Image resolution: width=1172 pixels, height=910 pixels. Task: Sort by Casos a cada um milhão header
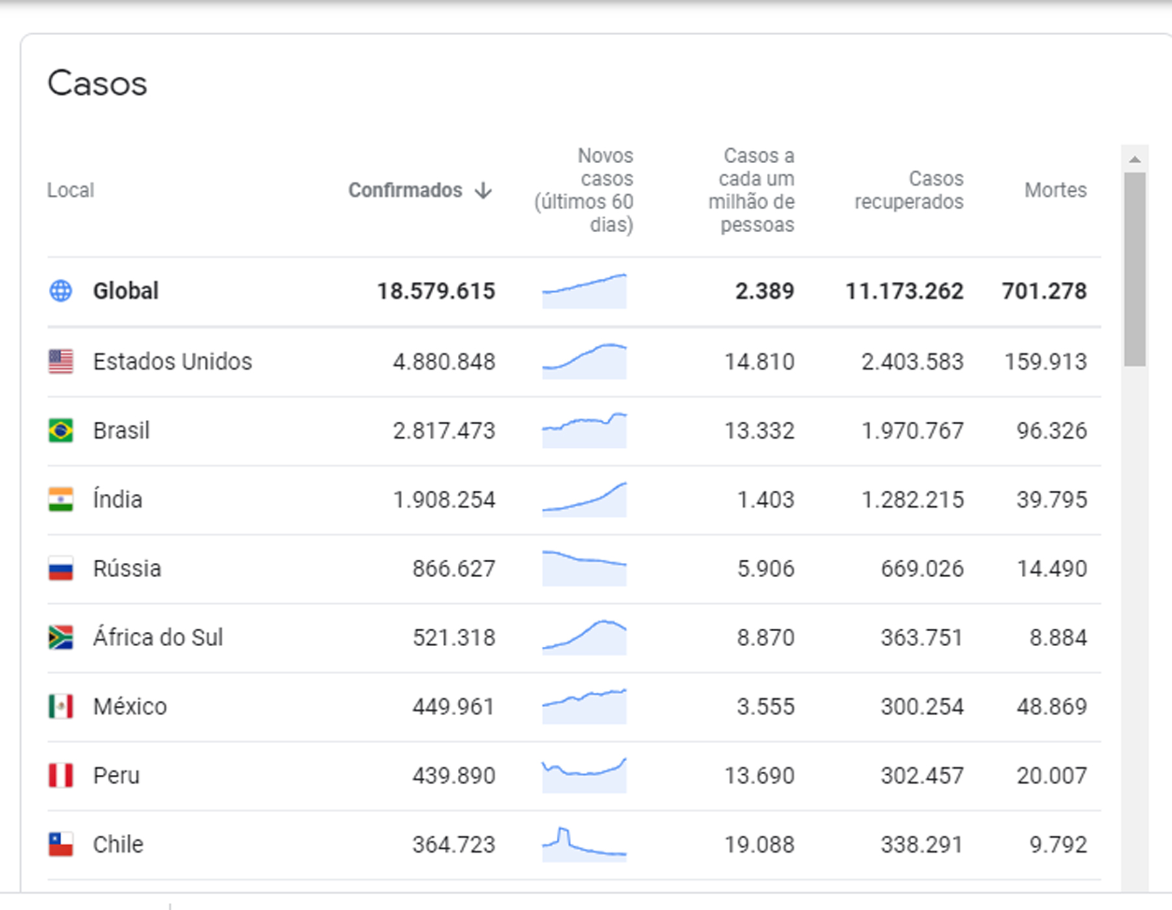tap(752, 190)
